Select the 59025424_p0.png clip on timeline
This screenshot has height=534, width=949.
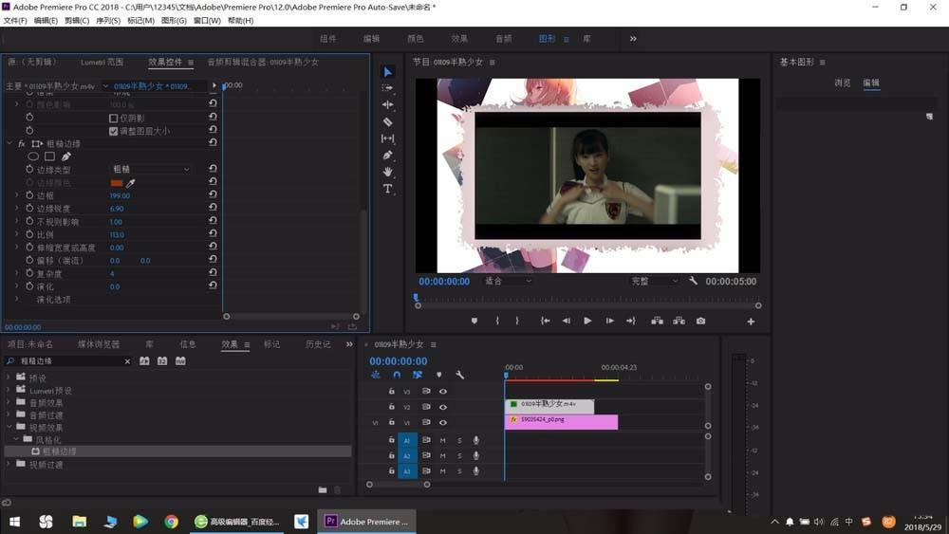pos(561,422)
